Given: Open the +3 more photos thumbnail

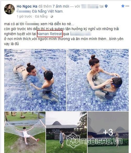Looking at the screenshot, I should [x=108, y=132].
